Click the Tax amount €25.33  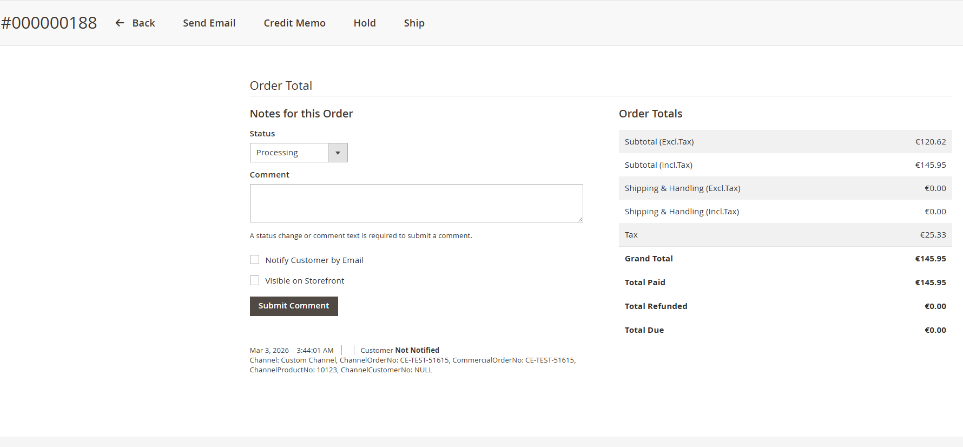(x=933, y=235)
